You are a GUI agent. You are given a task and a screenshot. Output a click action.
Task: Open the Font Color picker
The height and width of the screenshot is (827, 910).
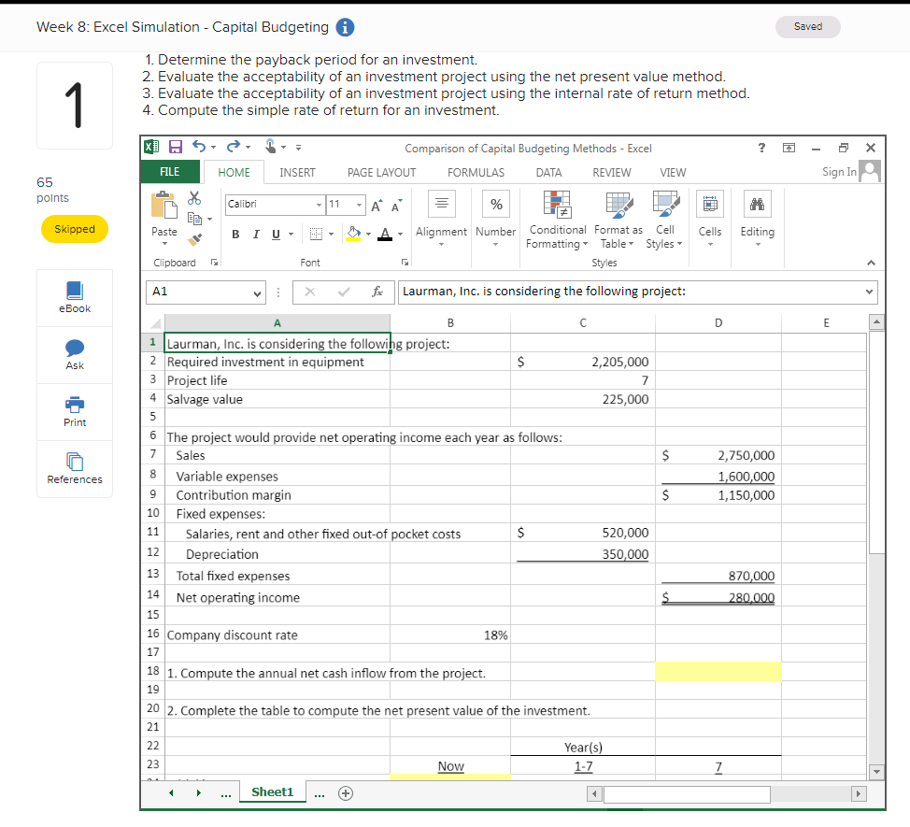(x=385, y=234)
